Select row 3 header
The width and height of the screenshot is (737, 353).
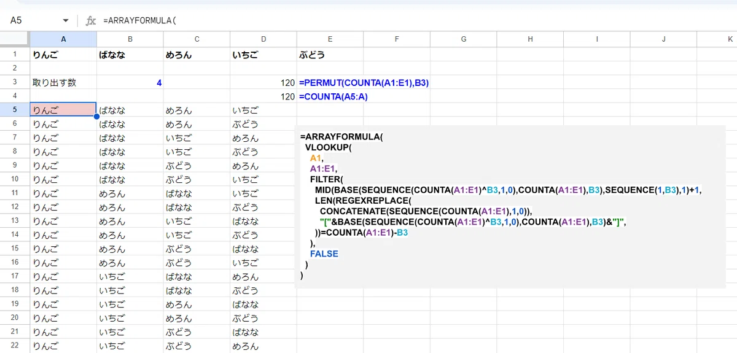coord(15,82)
